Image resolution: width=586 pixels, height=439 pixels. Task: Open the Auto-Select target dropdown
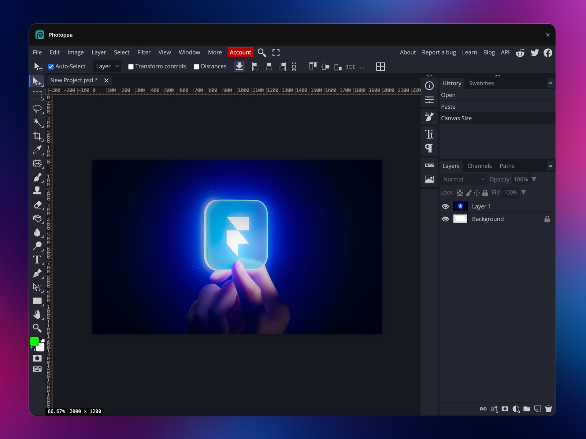pos(107,66)
